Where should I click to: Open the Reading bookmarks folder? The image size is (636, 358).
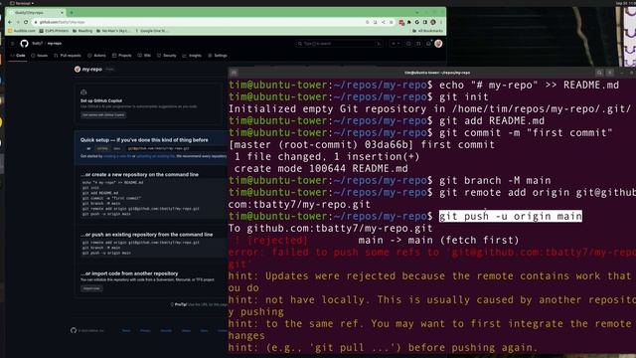coord(82,31)
